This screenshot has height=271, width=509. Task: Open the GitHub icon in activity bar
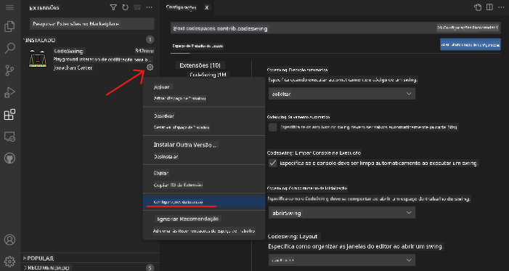pyautogui.click(x=9, y=158)
